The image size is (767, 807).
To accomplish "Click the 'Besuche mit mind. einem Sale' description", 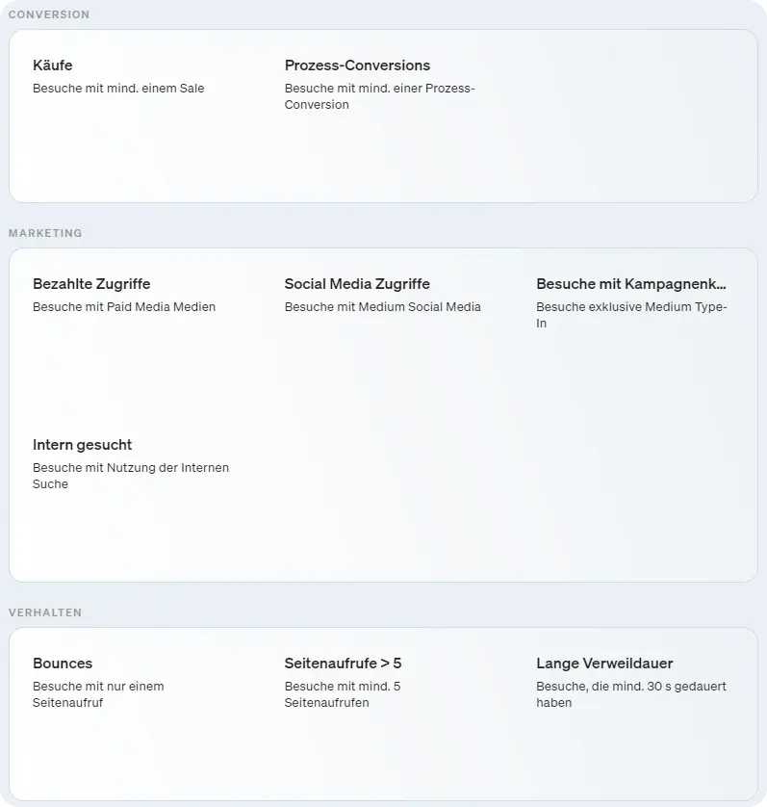I will point(118,89).
